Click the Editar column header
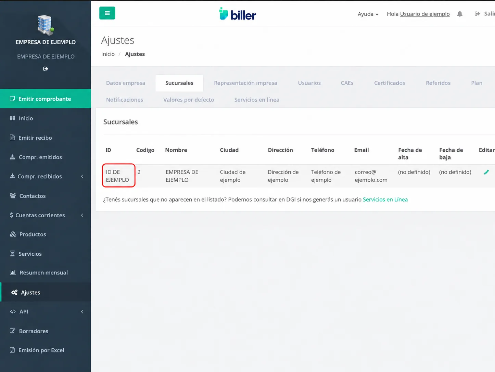The height and width of the screenshot is (372, 495). 486,150
